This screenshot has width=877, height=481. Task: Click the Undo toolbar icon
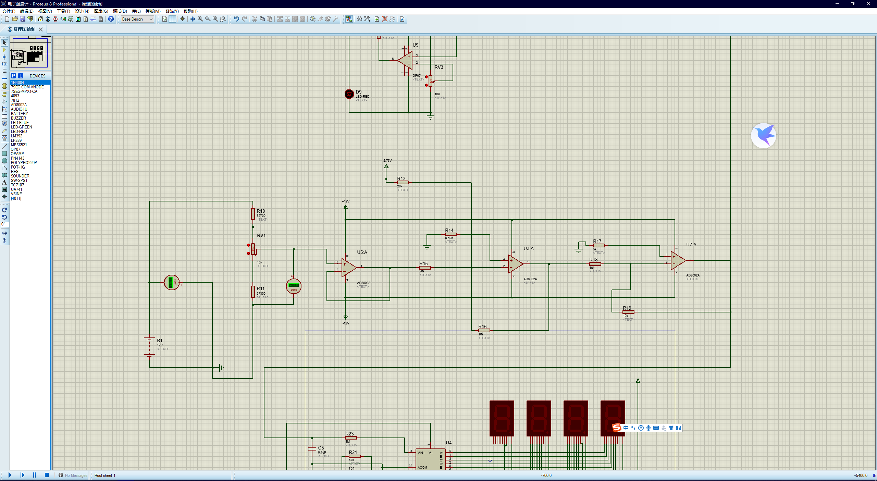pyautogui.click(x=236, y=19)
